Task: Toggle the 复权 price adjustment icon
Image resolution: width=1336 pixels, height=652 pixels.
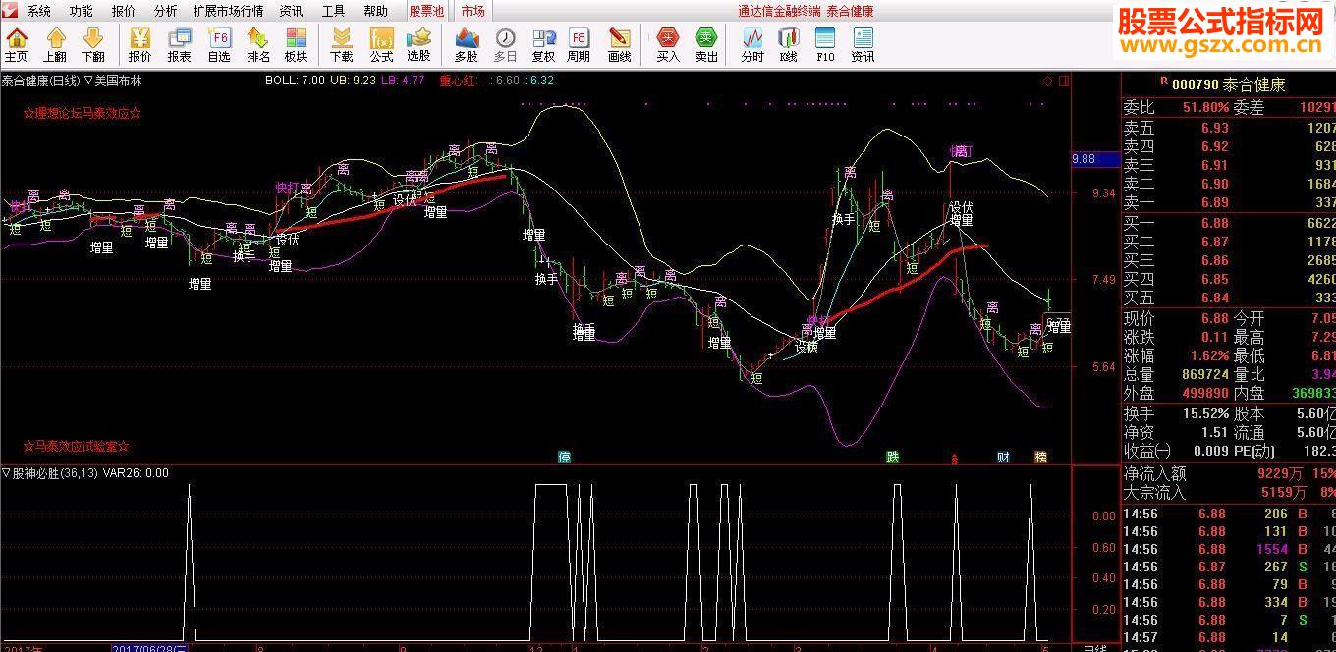Action: 543,45
